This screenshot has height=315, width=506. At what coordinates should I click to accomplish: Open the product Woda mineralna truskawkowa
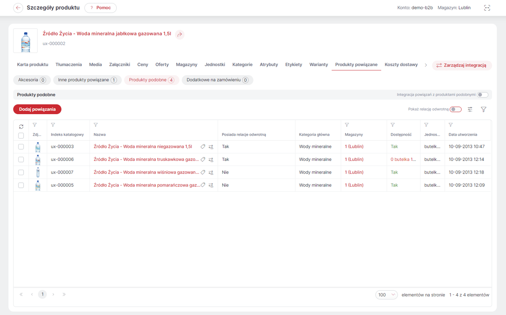tap(146, 159)
